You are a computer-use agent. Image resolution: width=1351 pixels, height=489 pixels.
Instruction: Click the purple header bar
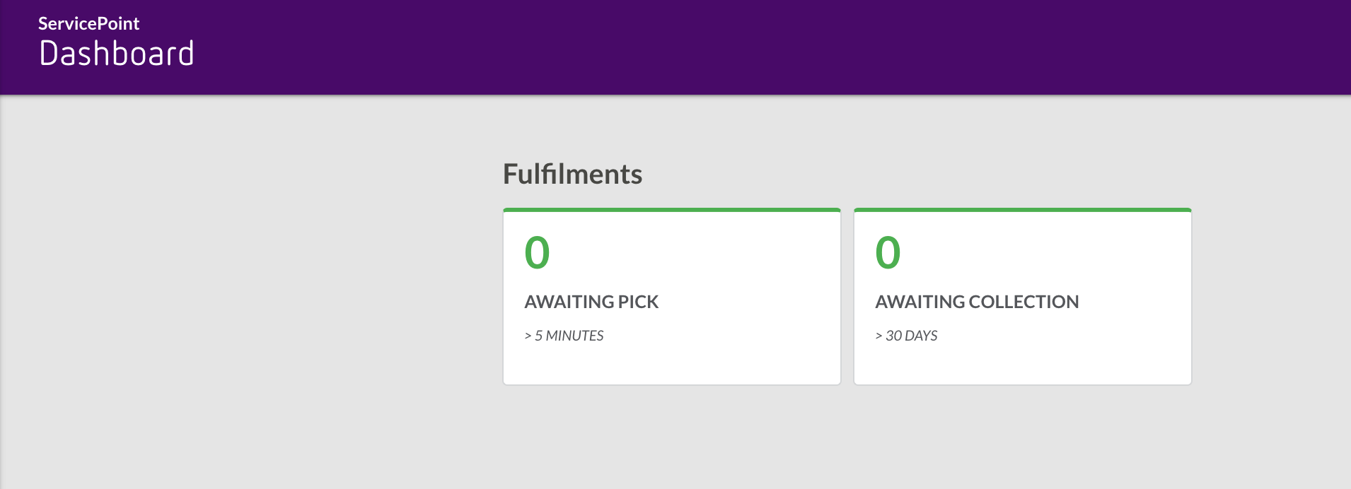point(707,47)
